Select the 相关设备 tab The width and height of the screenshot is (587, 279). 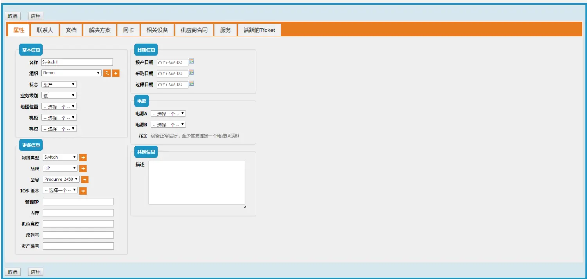pyautogui.click(x=157, y=30)
